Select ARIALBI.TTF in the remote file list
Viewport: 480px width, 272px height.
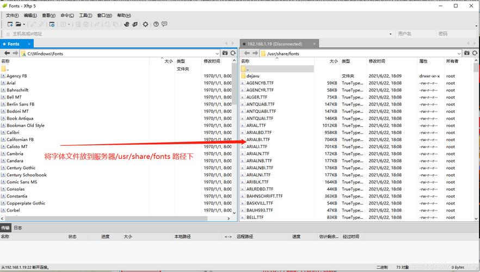[258, 140]
